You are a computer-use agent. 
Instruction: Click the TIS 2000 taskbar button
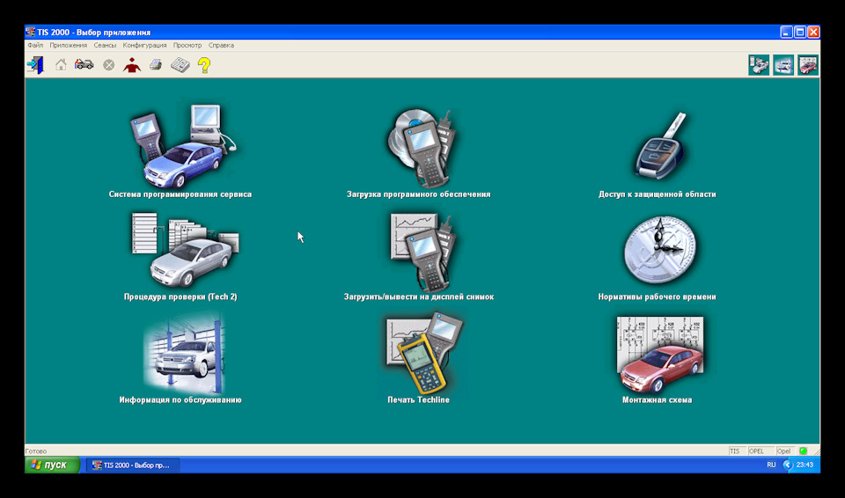point(133,465)
